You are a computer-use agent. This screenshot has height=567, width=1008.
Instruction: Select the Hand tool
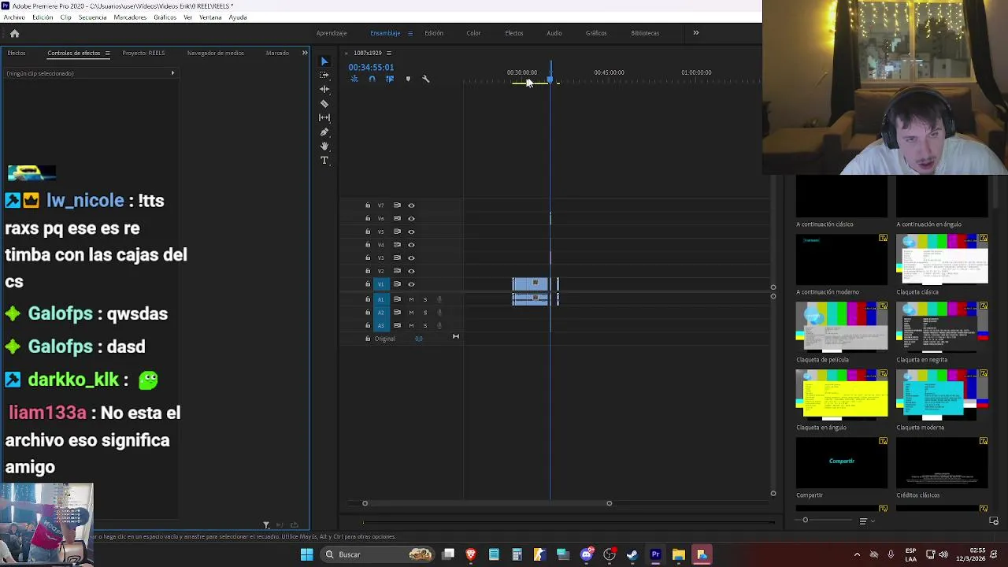coord(324,146)
